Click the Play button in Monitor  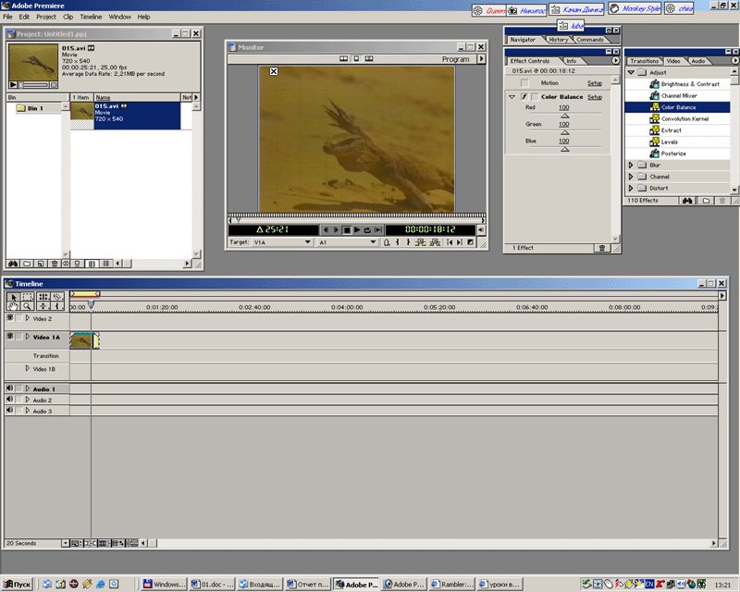(357, 229)
